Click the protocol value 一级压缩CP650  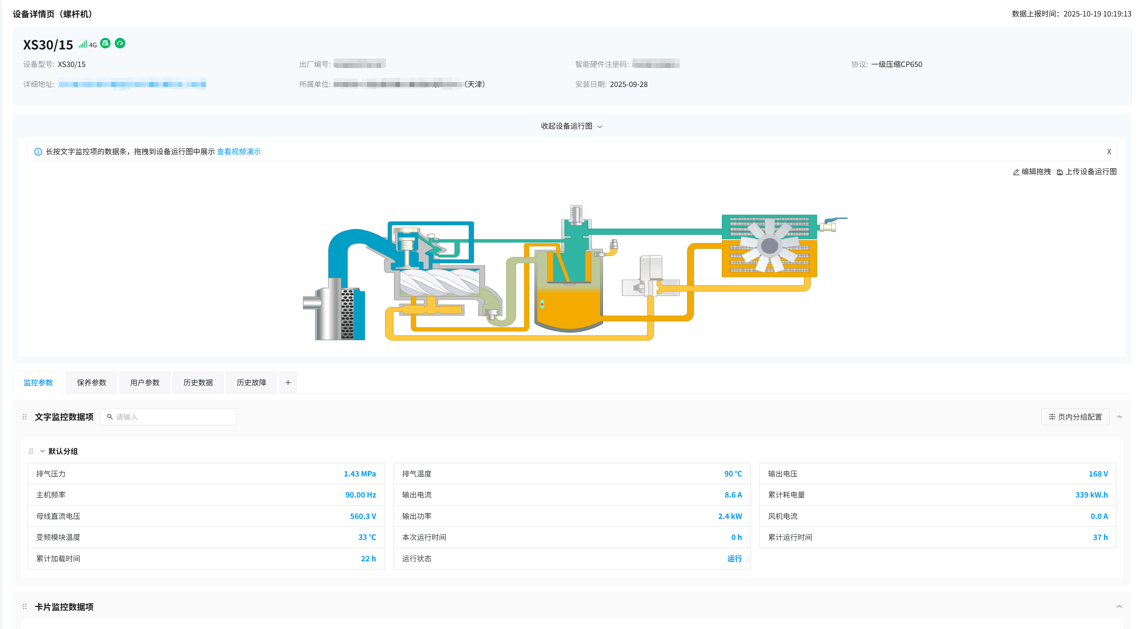897,64
